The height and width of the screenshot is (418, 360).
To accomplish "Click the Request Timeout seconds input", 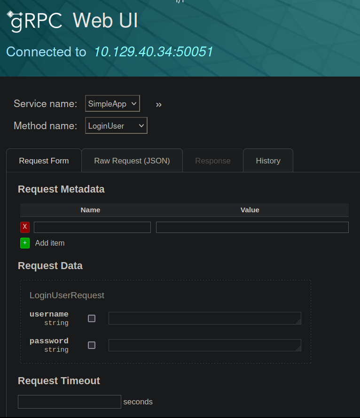I will point(70,402).
